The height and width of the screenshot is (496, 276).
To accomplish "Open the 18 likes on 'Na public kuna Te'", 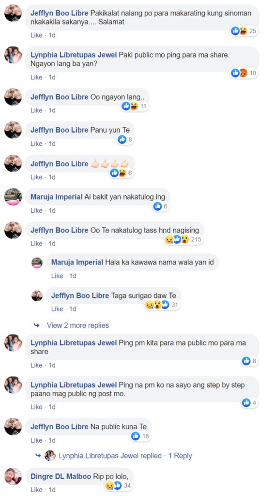I will [140, 436].
